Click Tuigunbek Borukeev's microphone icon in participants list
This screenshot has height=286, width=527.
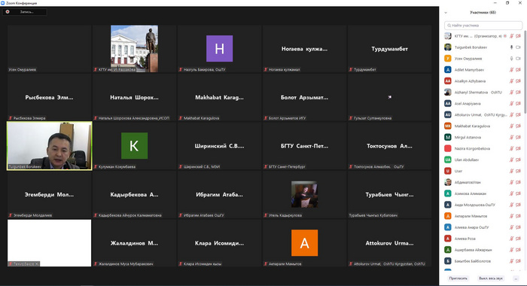click(x=511, y=47)
